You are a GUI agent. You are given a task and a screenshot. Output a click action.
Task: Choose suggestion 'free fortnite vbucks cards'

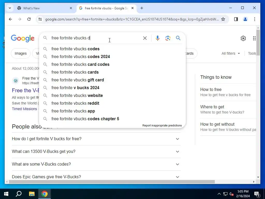tap(112, 72)
